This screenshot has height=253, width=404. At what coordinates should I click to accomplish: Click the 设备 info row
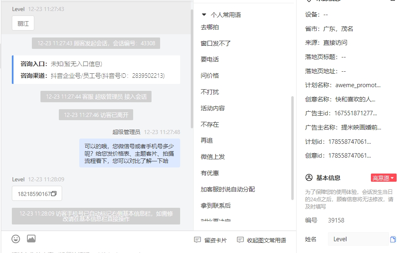point(317,15)
